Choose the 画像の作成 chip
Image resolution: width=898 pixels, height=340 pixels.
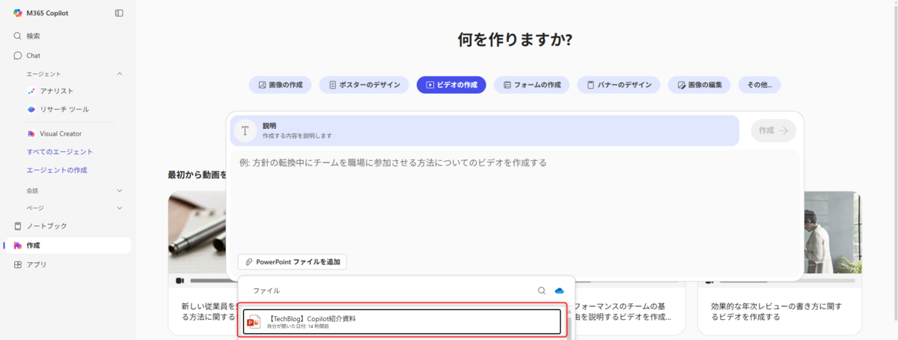(x=281, y=85)
